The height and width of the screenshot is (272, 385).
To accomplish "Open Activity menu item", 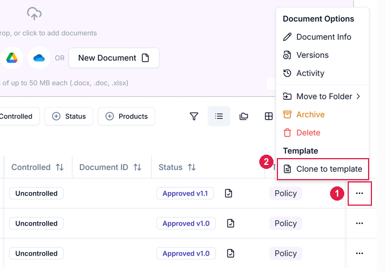I will point(323,73).
